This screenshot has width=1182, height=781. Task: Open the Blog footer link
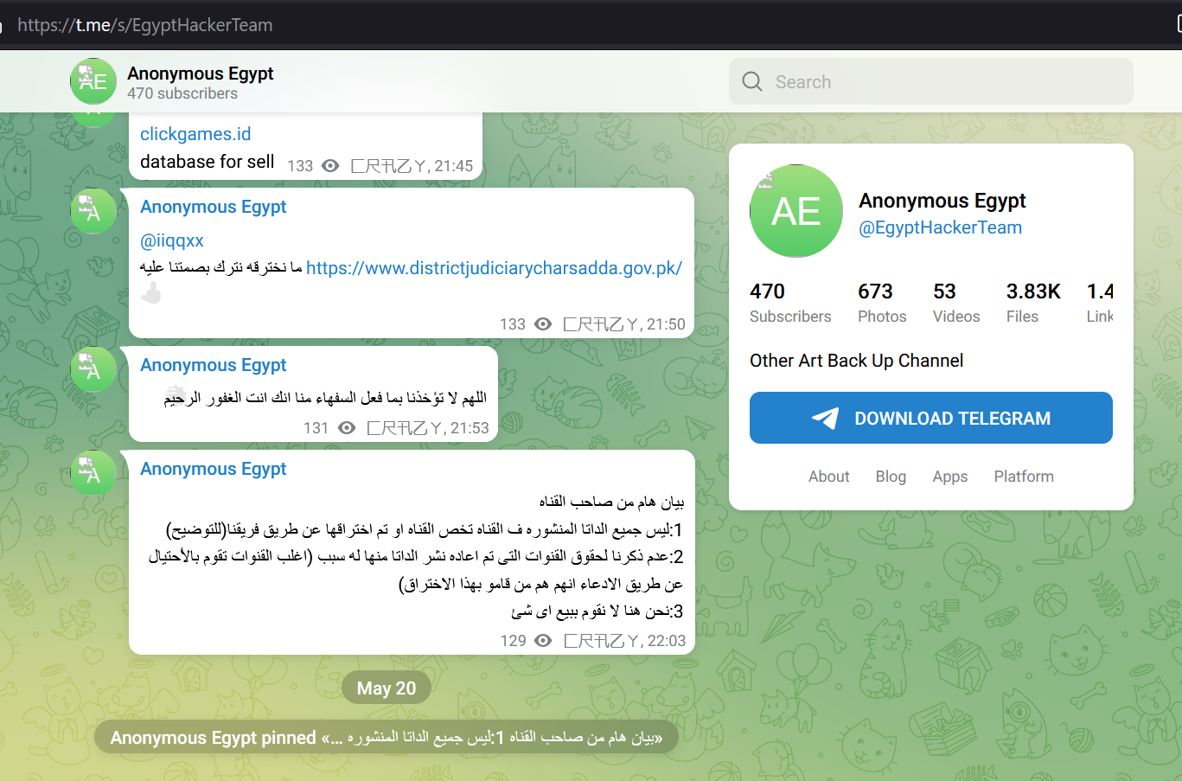(891, 477)
